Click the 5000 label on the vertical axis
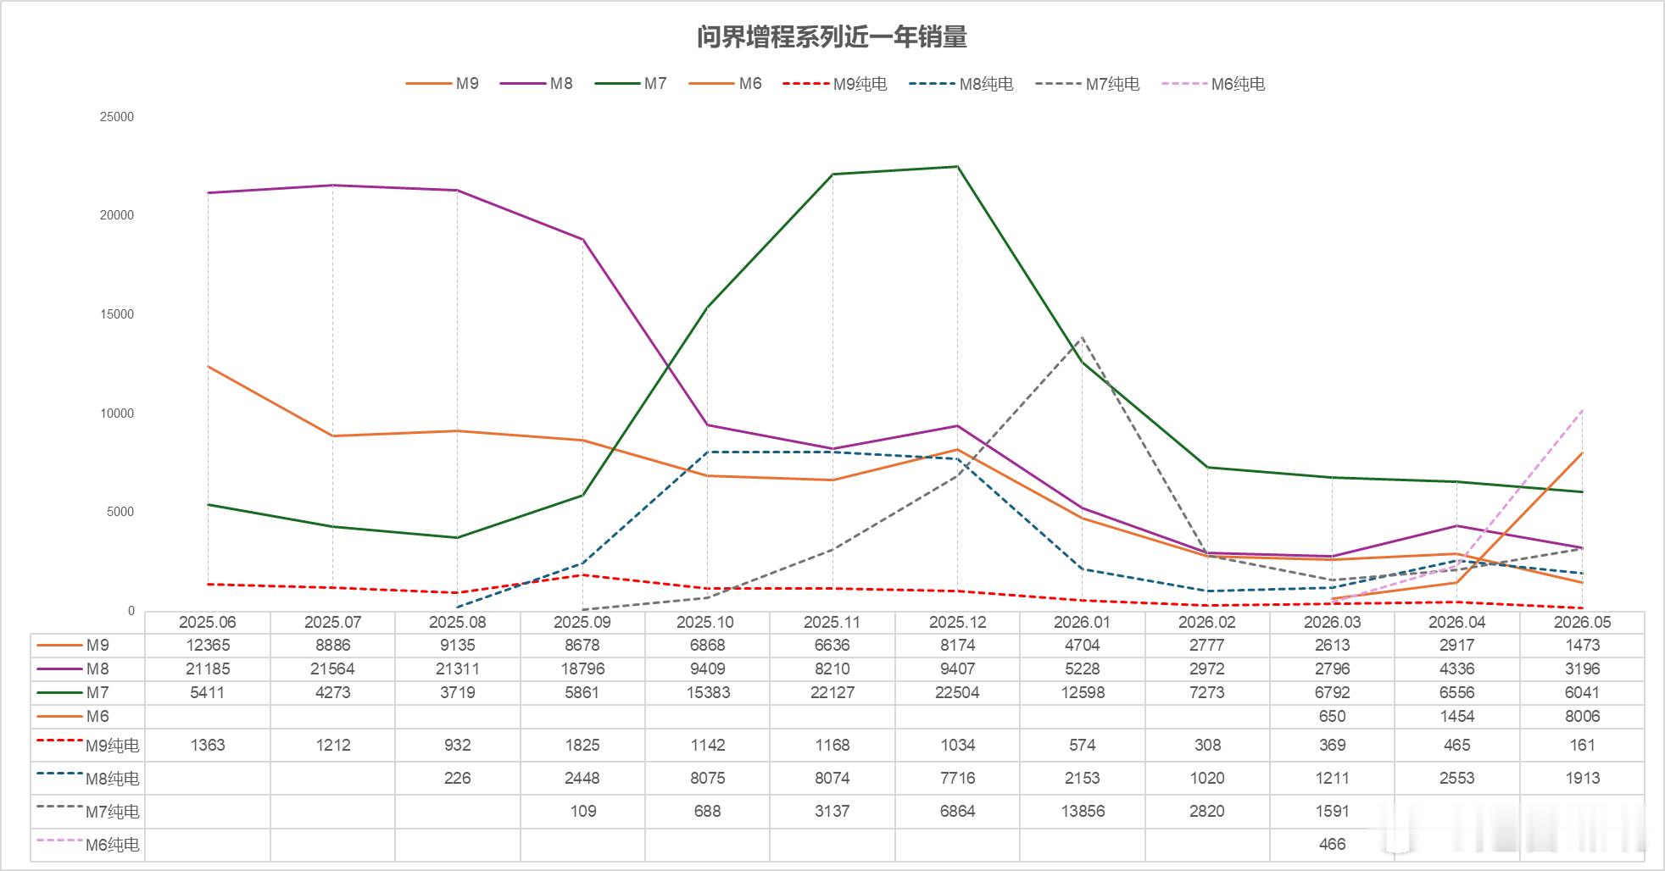 point(120,512)
